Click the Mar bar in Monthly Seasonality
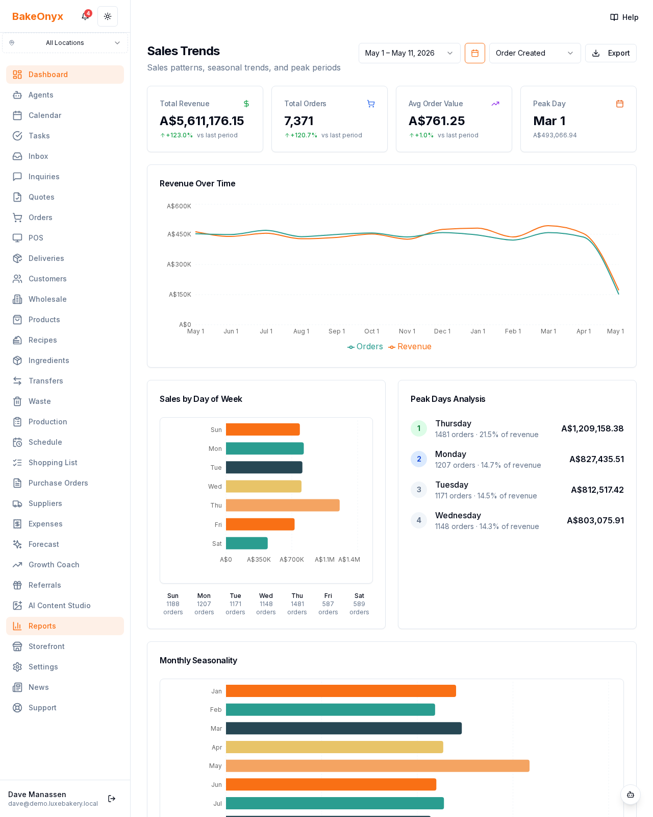 [344, 729]
